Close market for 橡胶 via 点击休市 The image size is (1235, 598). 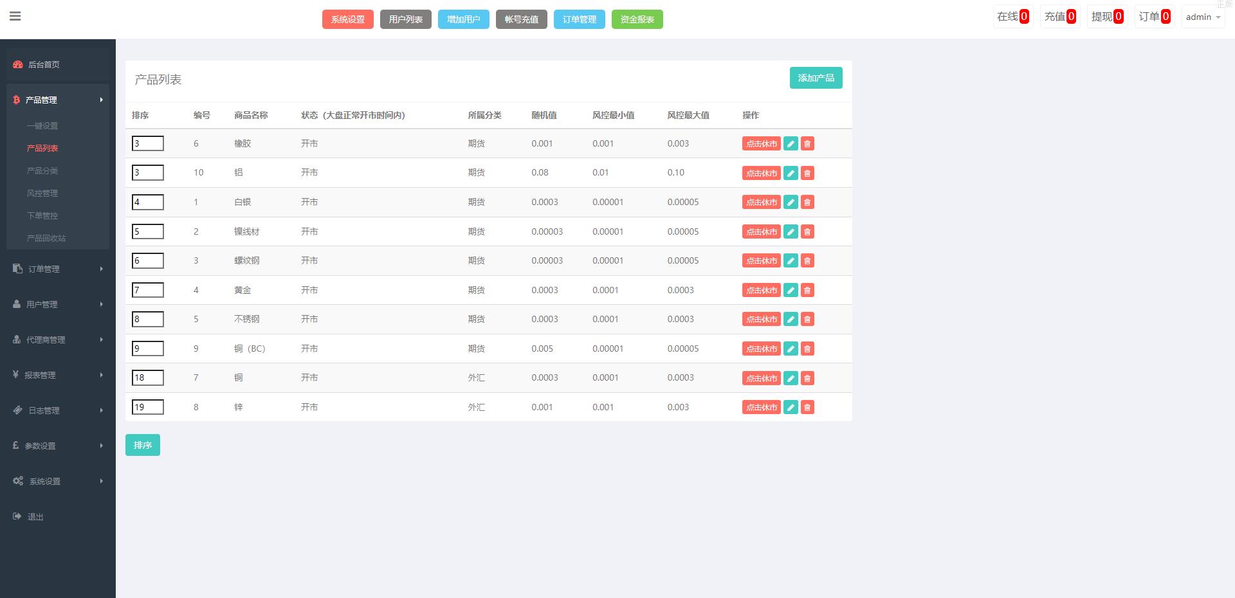click(x=761, y=144)
